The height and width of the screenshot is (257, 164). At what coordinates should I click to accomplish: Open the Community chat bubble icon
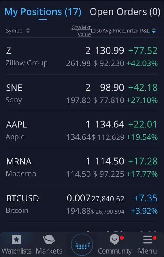[115, 240]
